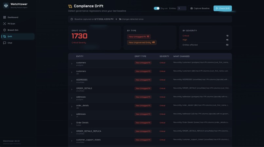Screen dimensions: 264x147
Task: Click the Compliance Drift title icon
Action: 70,6
